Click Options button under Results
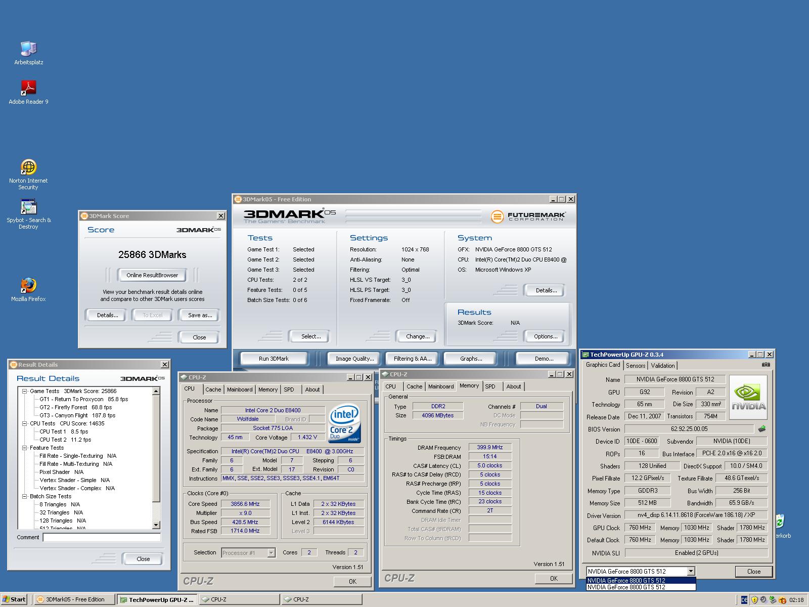 click(x=546, y=336)
